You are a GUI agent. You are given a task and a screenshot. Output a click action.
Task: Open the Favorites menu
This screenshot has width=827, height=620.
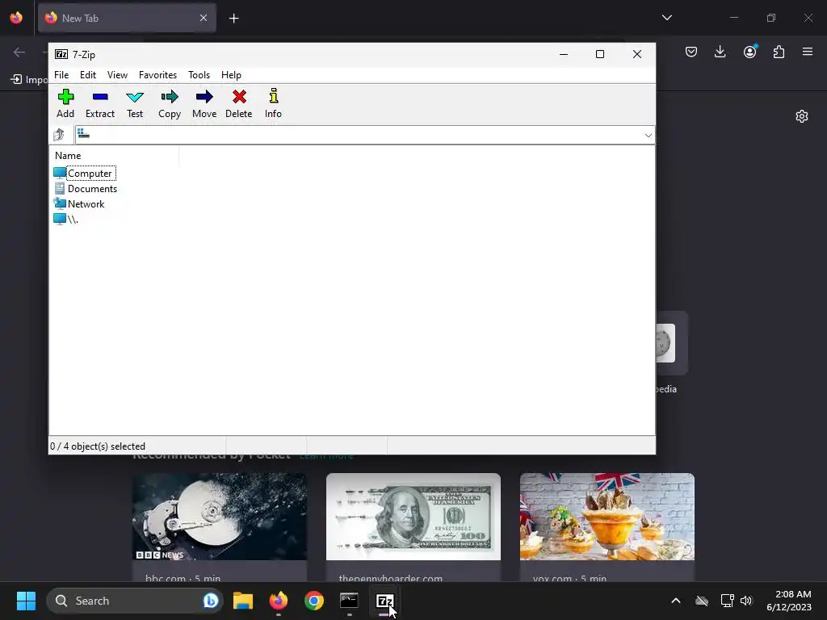point(157,75)
